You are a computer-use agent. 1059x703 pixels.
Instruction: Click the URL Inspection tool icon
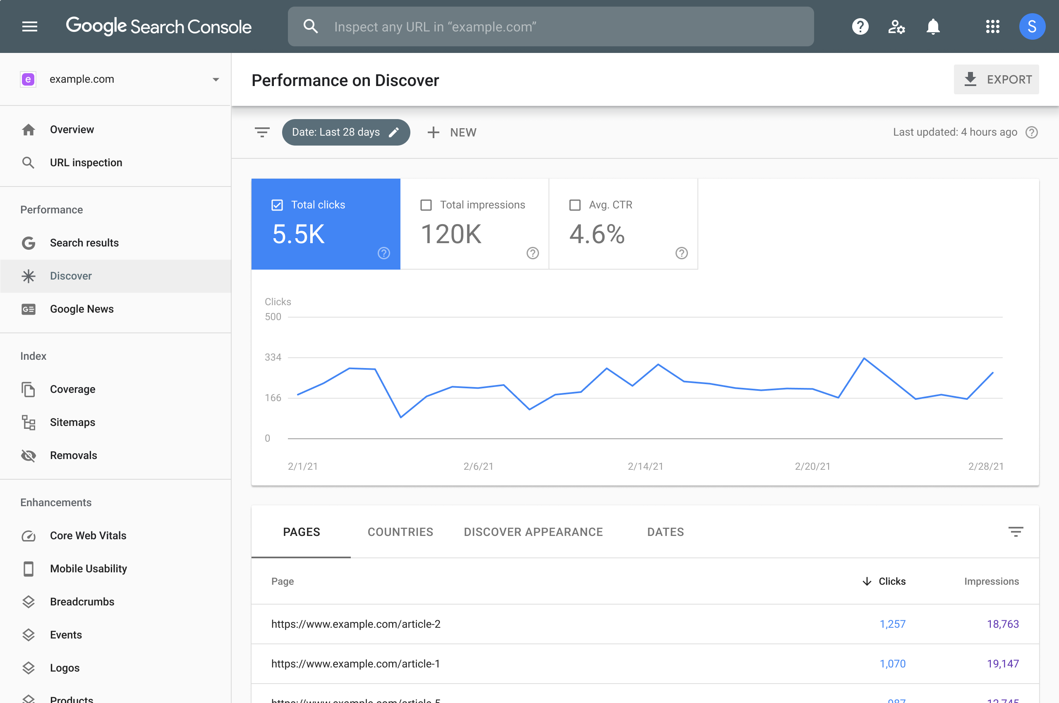[x=28, y=163]
